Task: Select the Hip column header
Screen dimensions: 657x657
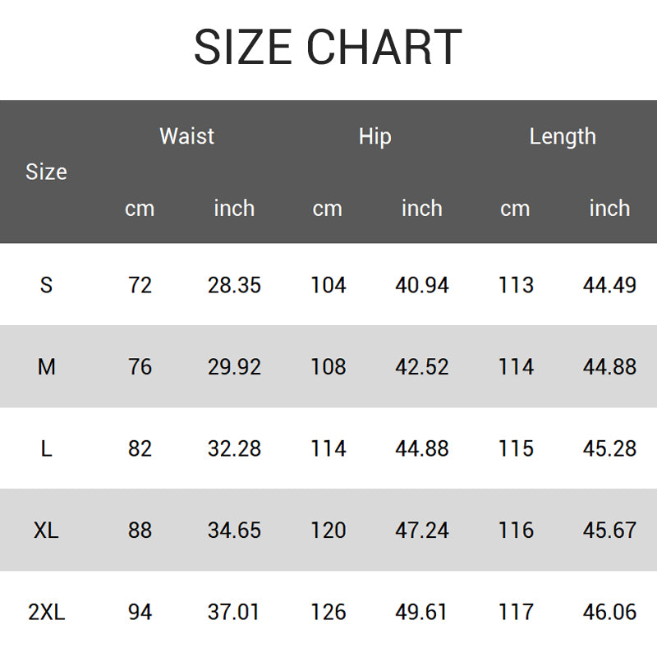Action: 374,136
